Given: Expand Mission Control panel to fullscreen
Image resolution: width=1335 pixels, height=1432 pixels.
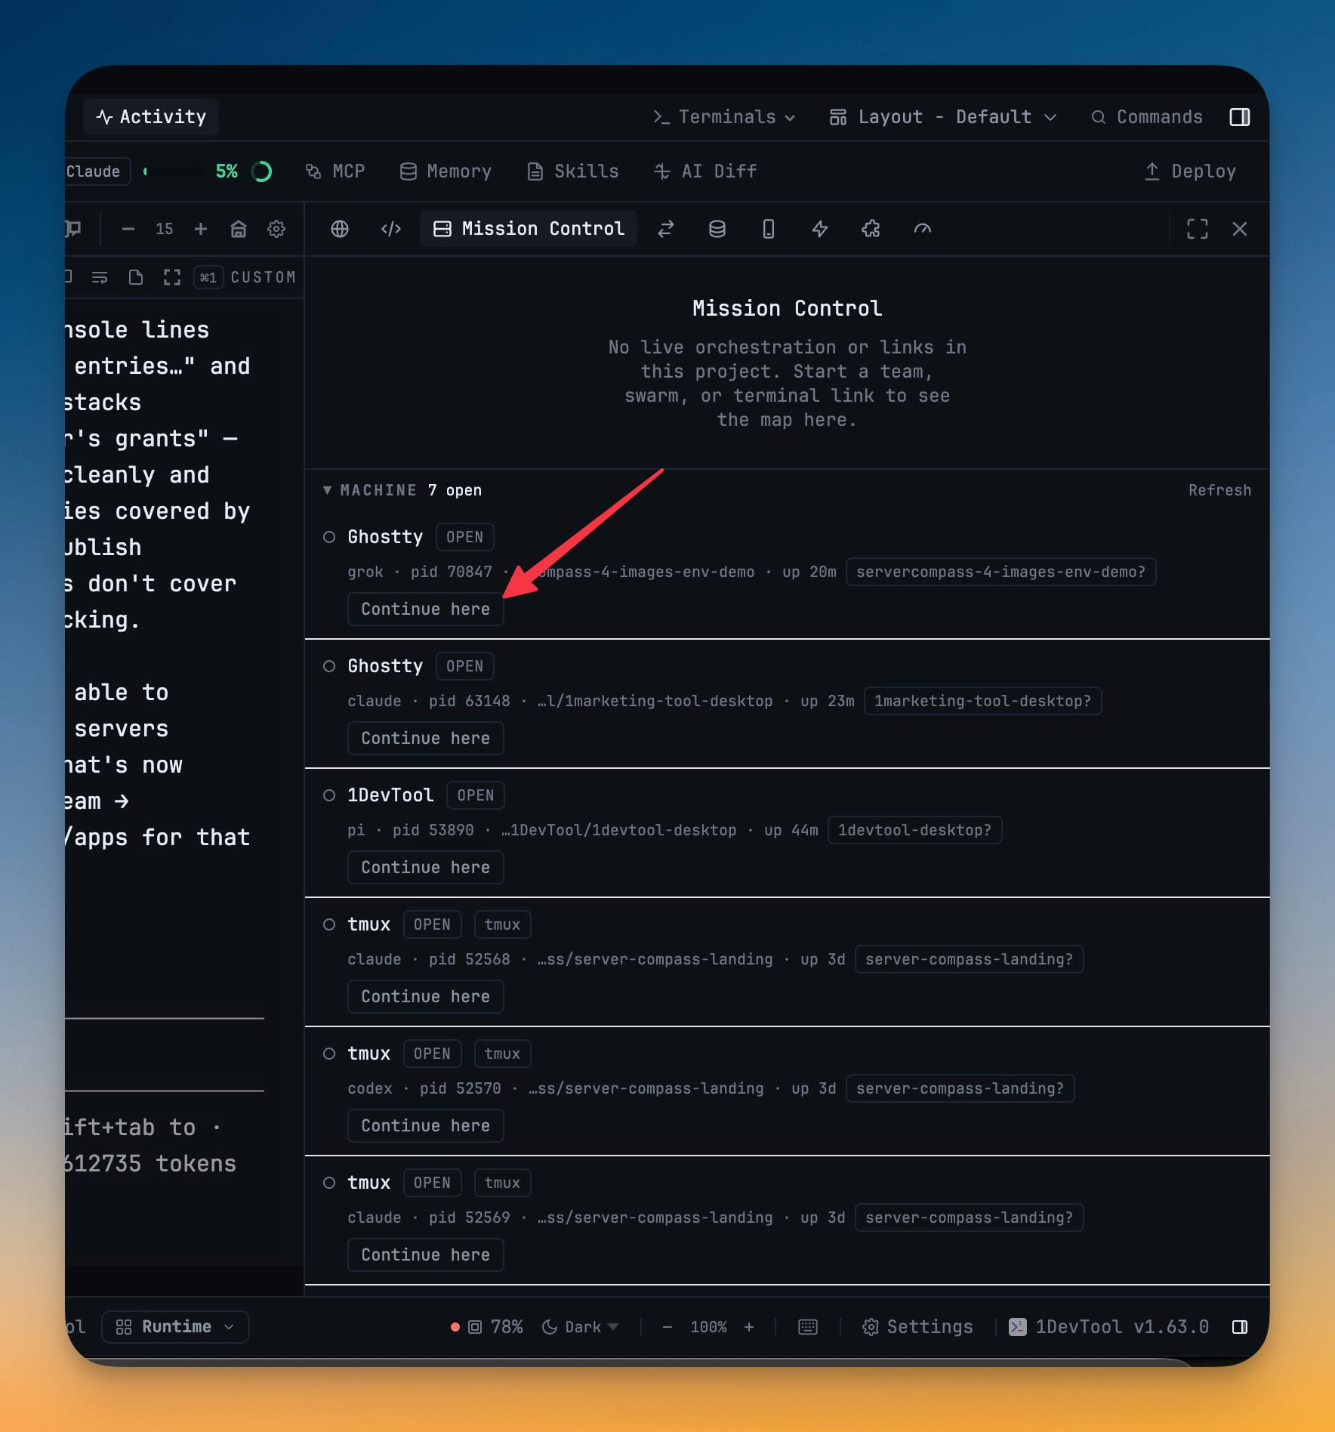Looking at the screenshot, I should (1198, 229).
